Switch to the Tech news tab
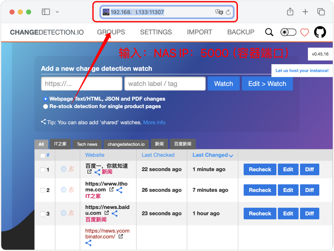 pos(87,144)
